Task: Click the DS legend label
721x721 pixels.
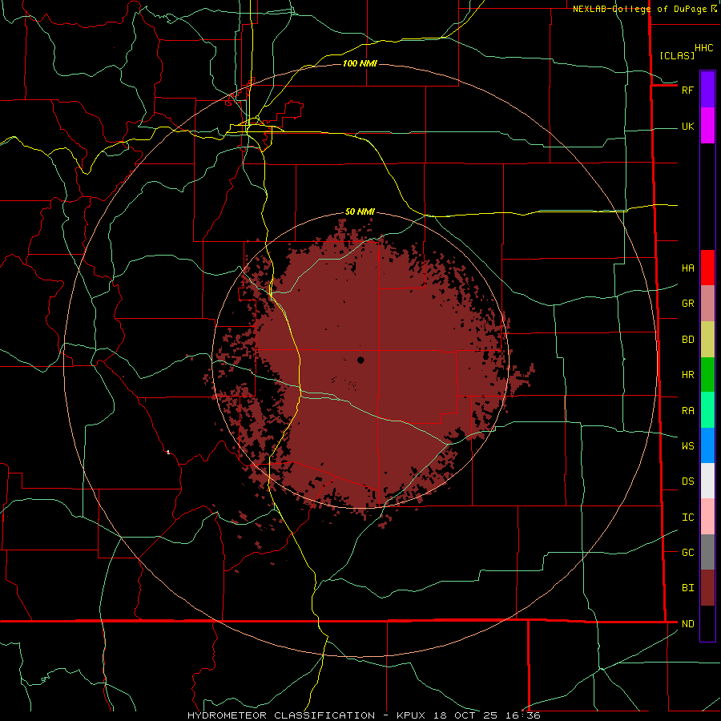Action: [x=687, y=481]
